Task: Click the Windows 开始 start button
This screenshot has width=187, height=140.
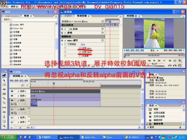Action: [9, 137]
